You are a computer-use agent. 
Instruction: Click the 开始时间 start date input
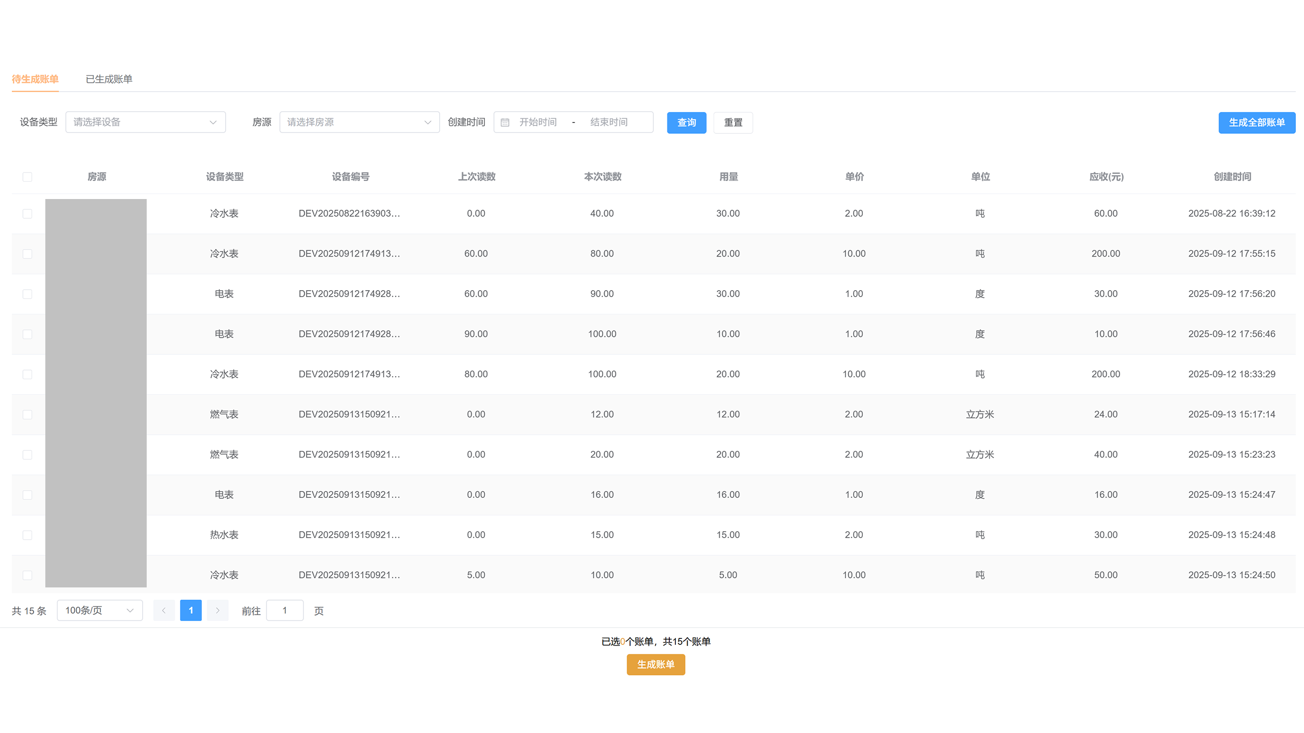pyautogui.click(x=538, y=122)
